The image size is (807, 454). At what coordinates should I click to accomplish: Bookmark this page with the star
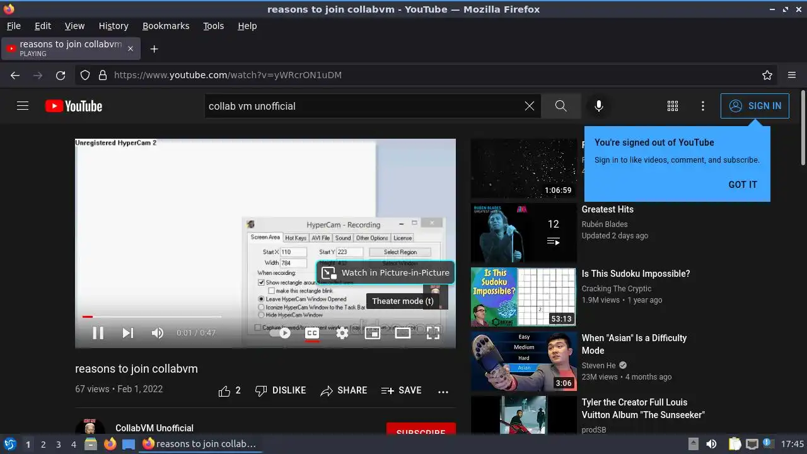click(x=767, y=75)
